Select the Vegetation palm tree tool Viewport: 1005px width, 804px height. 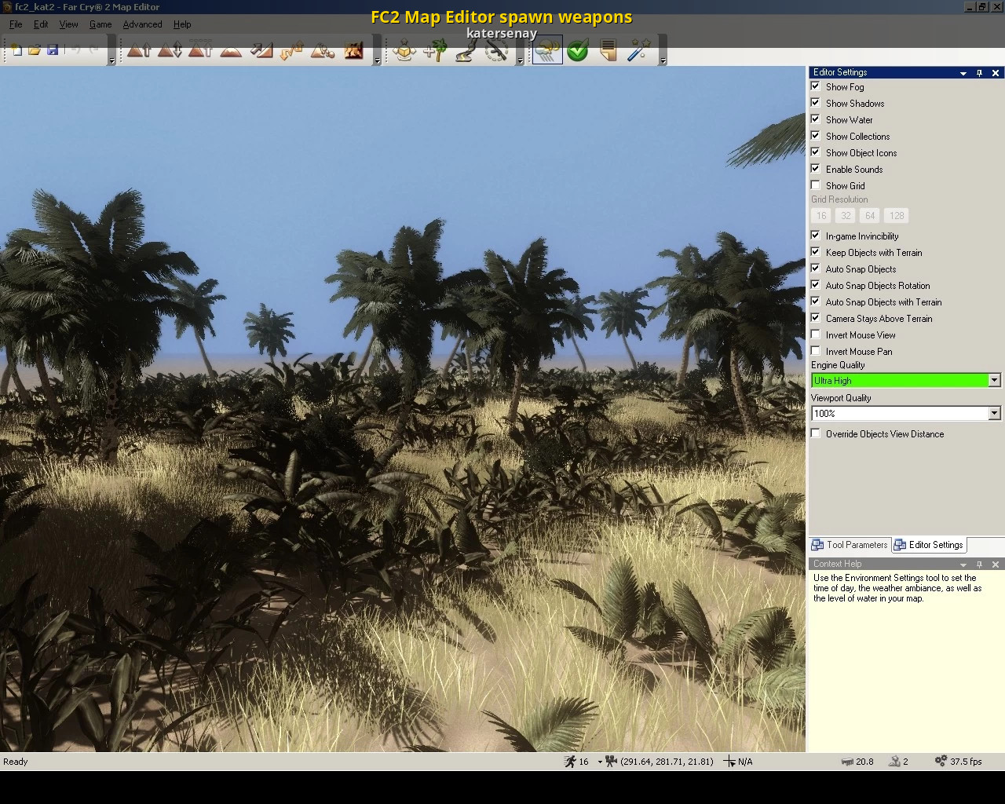435,50
